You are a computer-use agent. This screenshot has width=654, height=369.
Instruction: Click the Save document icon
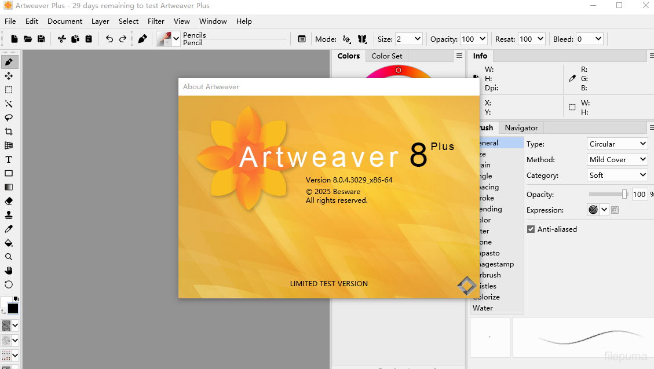(x=41, y=39)
